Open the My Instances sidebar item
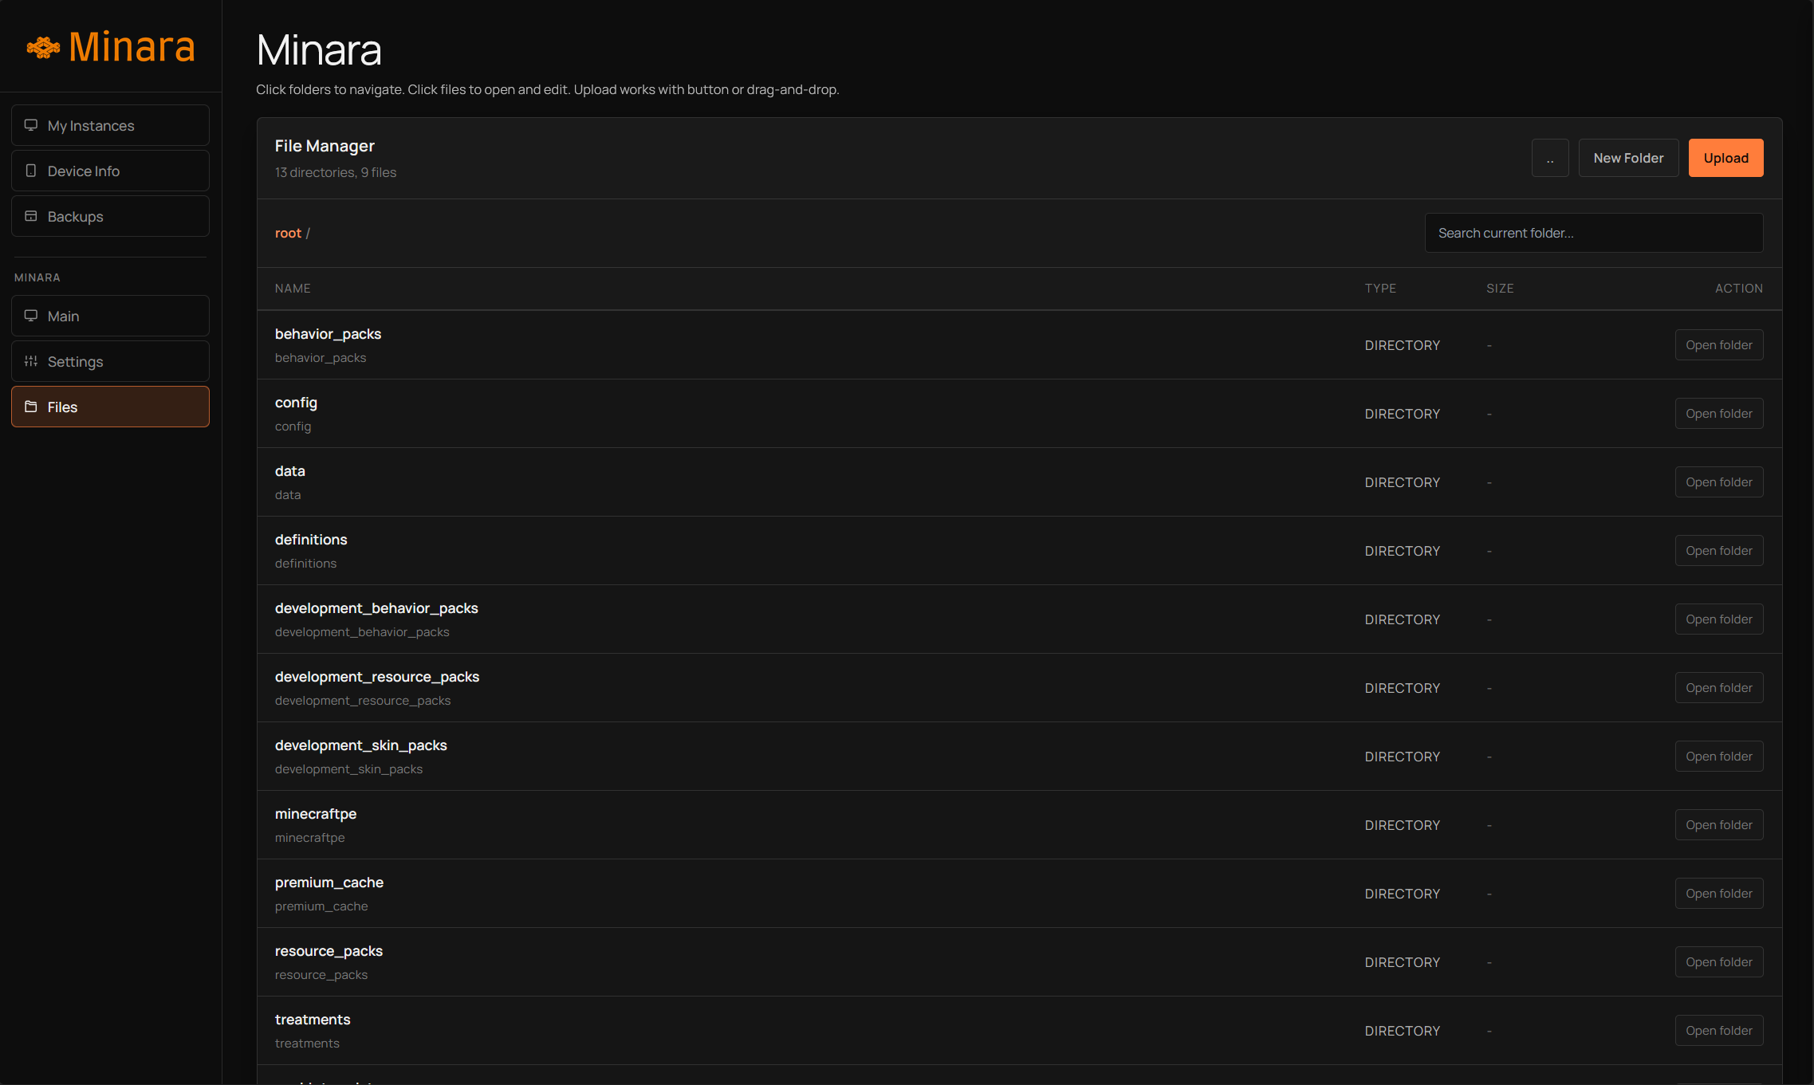Image resolution: width=1814 pixels, height=1085 pixels. click(110, 125)
